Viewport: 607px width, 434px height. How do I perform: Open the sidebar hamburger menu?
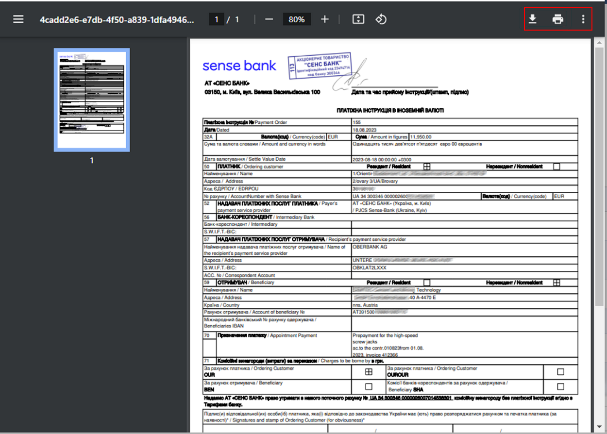click(x=18, y=19)
